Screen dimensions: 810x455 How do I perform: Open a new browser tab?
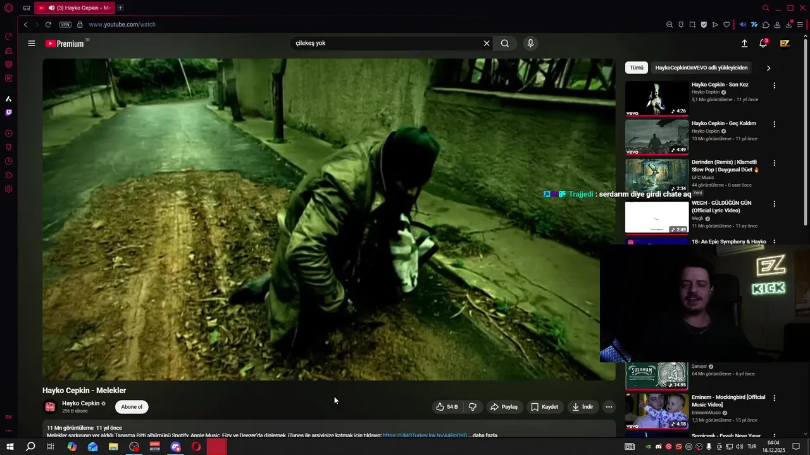click(120, 8)
